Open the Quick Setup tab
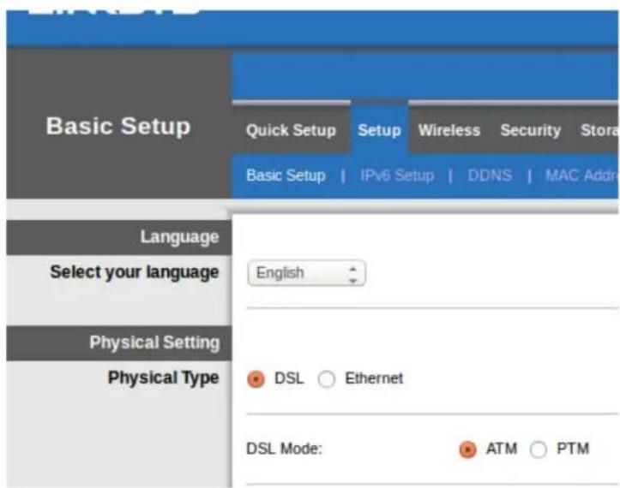Image resolution: width=620 pixels, height=488 pixels. click(x=291, y=130)
